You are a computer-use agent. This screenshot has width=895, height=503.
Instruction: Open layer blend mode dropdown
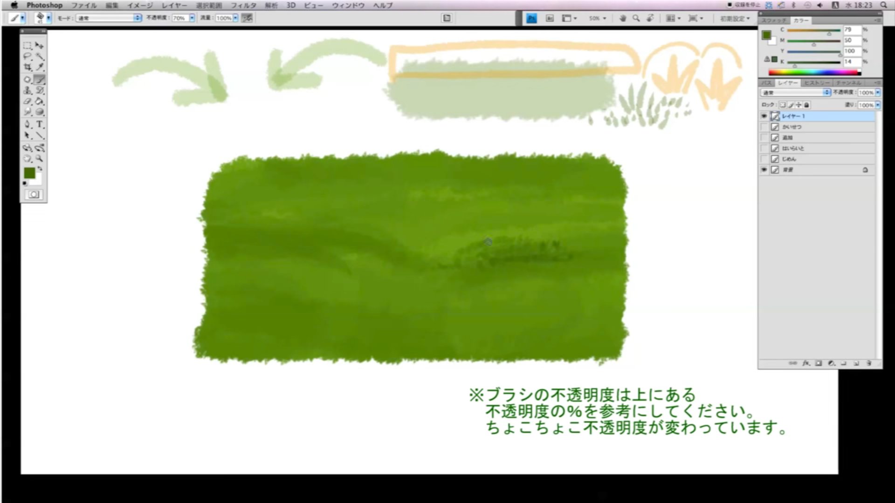796,92
